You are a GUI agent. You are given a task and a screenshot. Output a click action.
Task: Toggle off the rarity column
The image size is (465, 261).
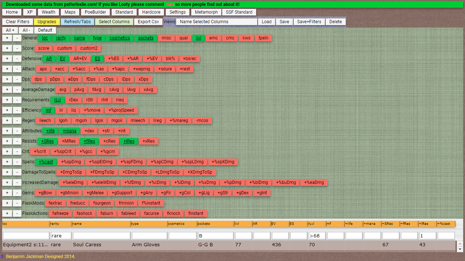(x=61, y=38)
